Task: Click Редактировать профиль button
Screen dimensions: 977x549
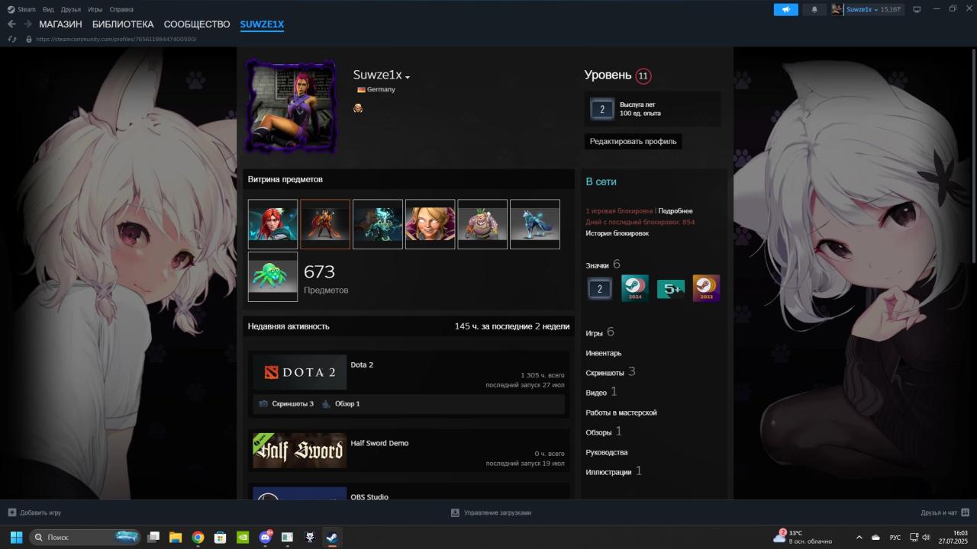Action: [633, 141]
